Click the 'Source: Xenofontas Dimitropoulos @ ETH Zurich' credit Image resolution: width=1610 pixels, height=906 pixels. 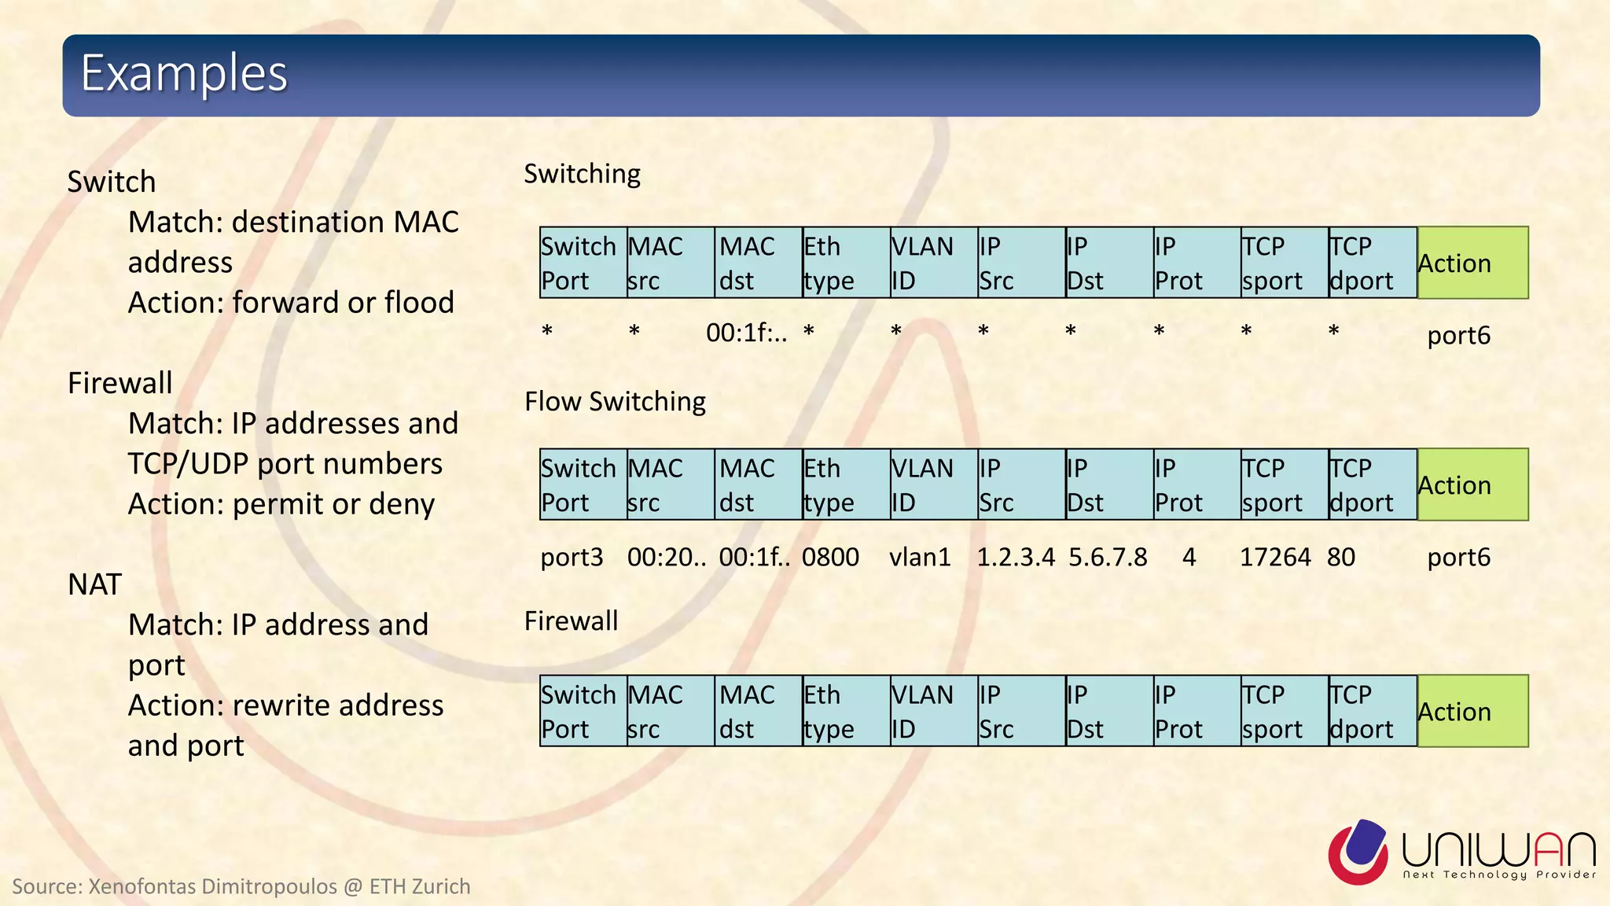coord(241,886)
